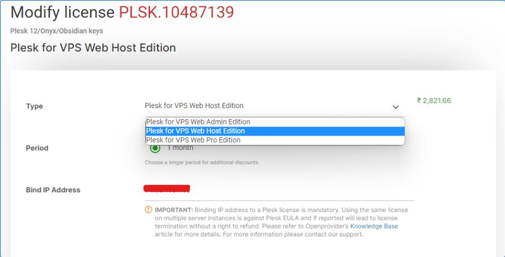Click the Period field label
505x257 pixels.
37,148
